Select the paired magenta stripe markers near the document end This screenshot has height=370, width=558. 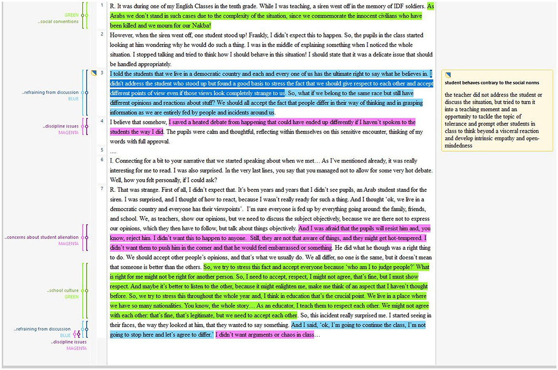point(76,334)
